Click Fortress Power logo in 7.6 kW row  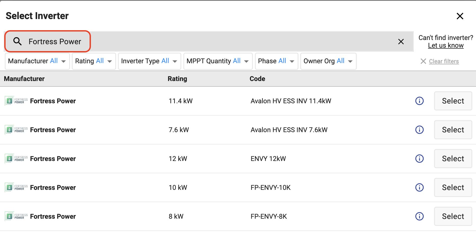tap(16, 130)
